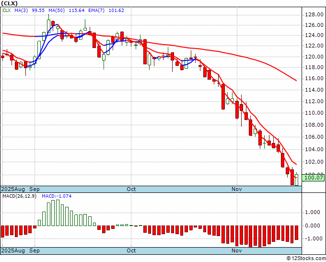Screen dimensions: 326x262
Task: Click the MA(3) legend label
Action: click(21, 10)
